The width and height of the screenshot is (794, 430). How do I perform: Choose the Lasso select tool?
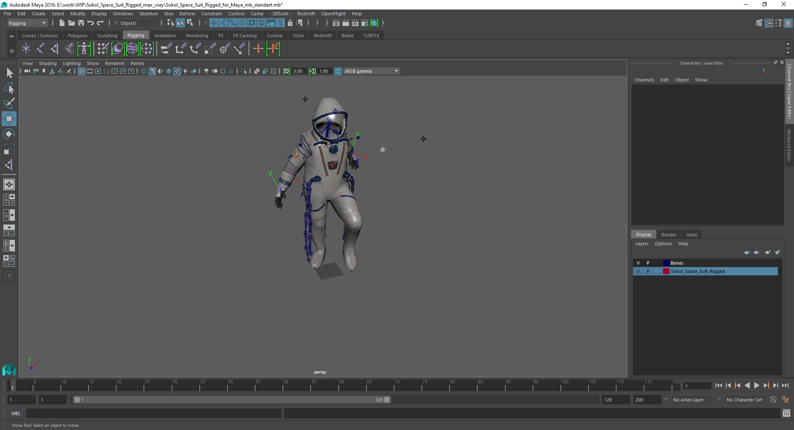pos(9,88)
